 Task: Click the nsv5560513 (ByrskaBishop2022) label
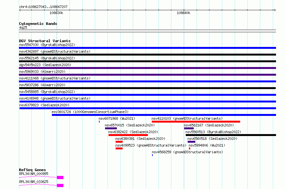213,132
